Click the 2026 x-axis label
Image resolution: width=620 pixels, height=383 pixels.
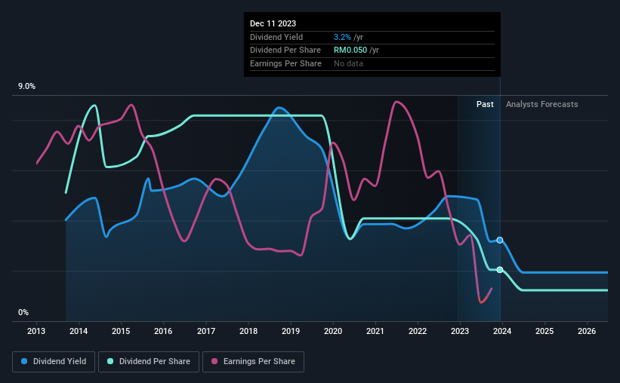(587, 331)
